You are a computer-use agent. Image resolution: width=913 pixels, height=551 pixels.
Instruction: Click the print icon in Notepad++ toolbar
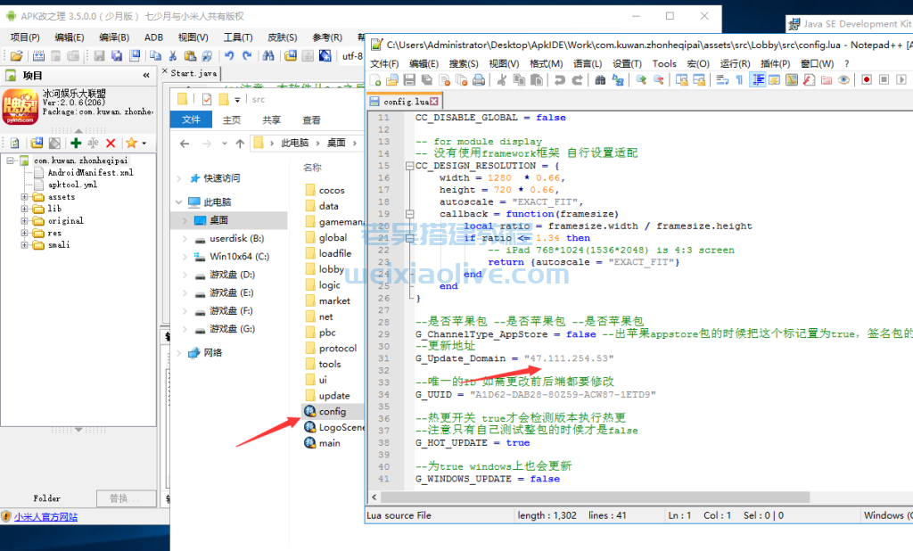[x=479, y=80]
